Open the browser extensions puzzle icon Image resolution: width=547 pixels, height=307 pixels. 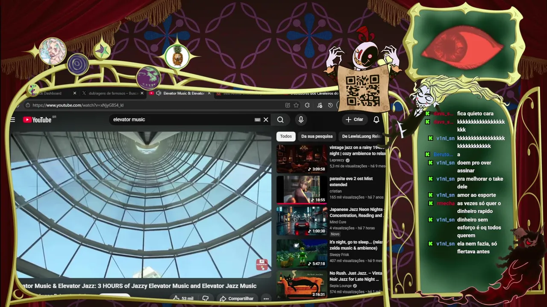pyautogui.click(x=307, y=105)
